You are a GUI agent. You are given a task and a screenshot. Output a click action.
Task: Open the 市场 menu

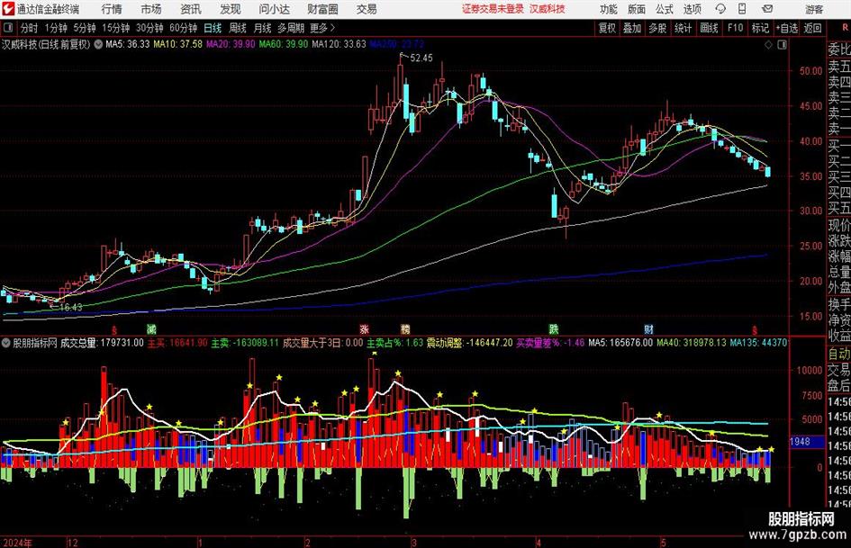151,9
